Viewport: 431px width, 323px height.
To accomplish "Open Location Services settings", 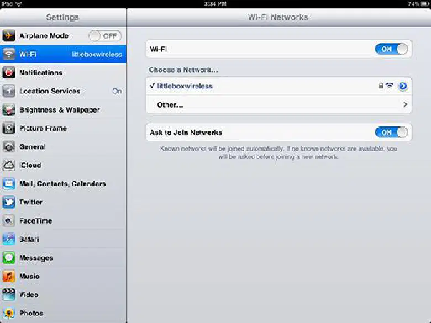I will (x=63, y=91).
